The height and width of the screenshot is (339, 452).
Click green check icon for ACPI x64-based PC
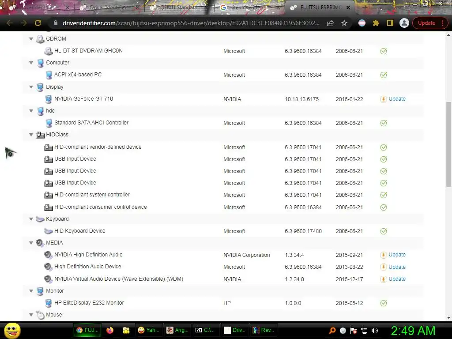(384, 75)
